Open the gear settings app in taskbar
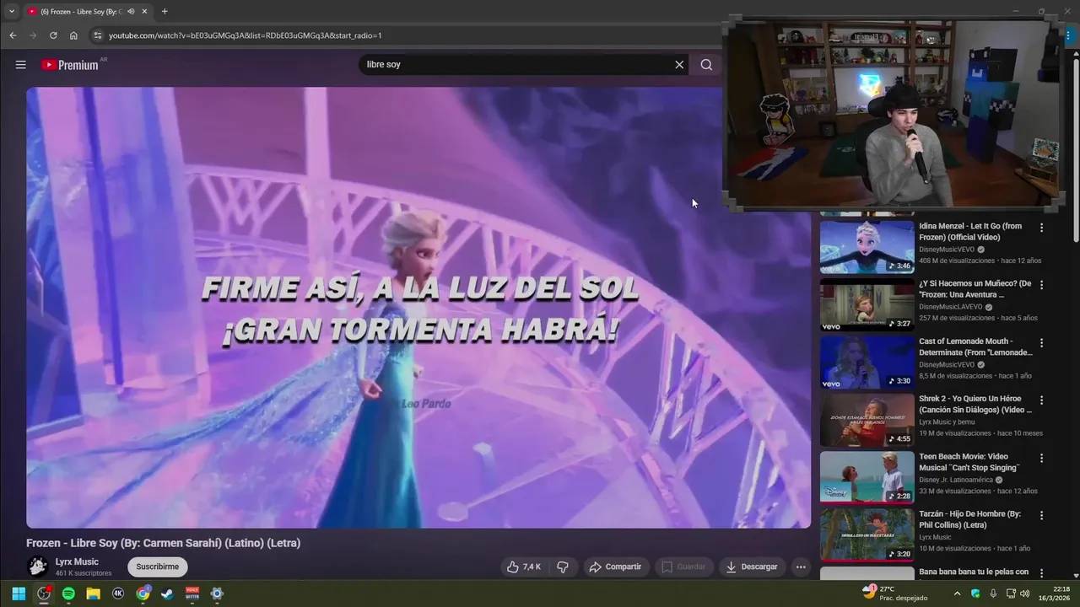1080x607 pixels. coord(217,594)
